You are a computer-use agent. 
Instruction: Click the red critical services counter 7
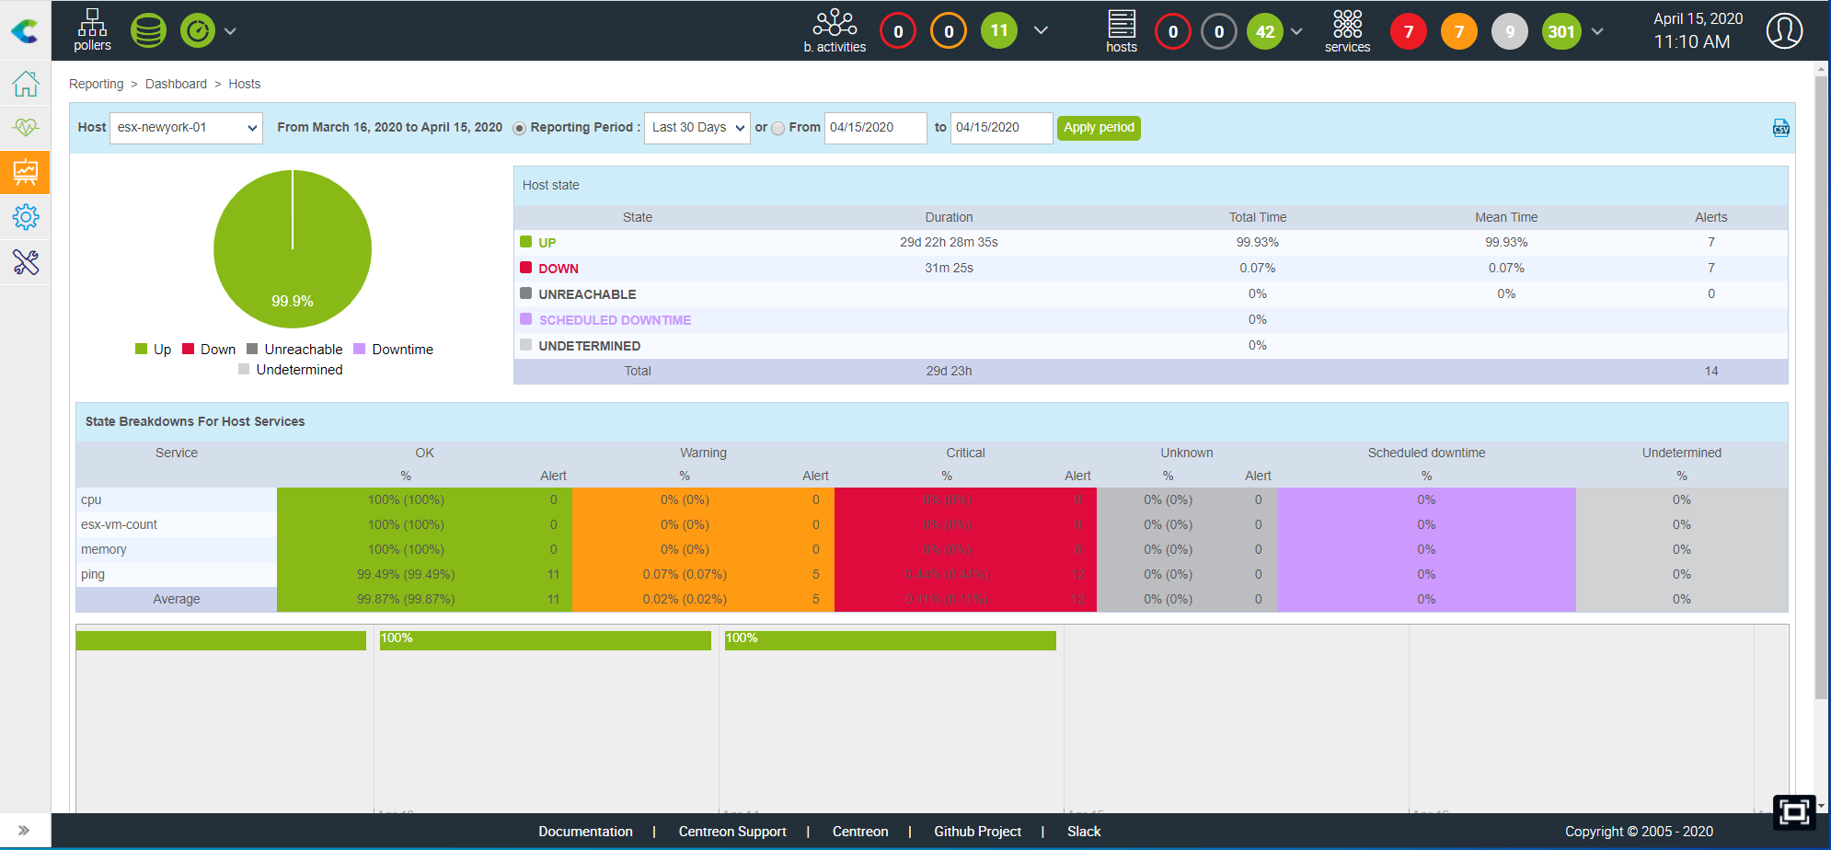click(1408, 31)
